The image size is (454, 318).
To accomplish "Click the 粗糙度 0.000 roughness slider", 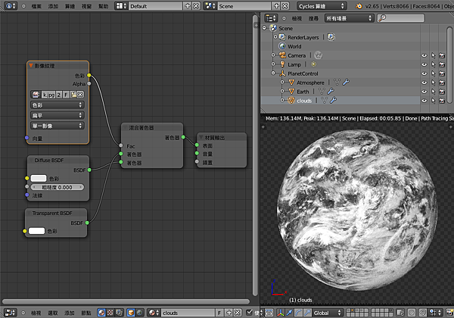I will [58, 187].
